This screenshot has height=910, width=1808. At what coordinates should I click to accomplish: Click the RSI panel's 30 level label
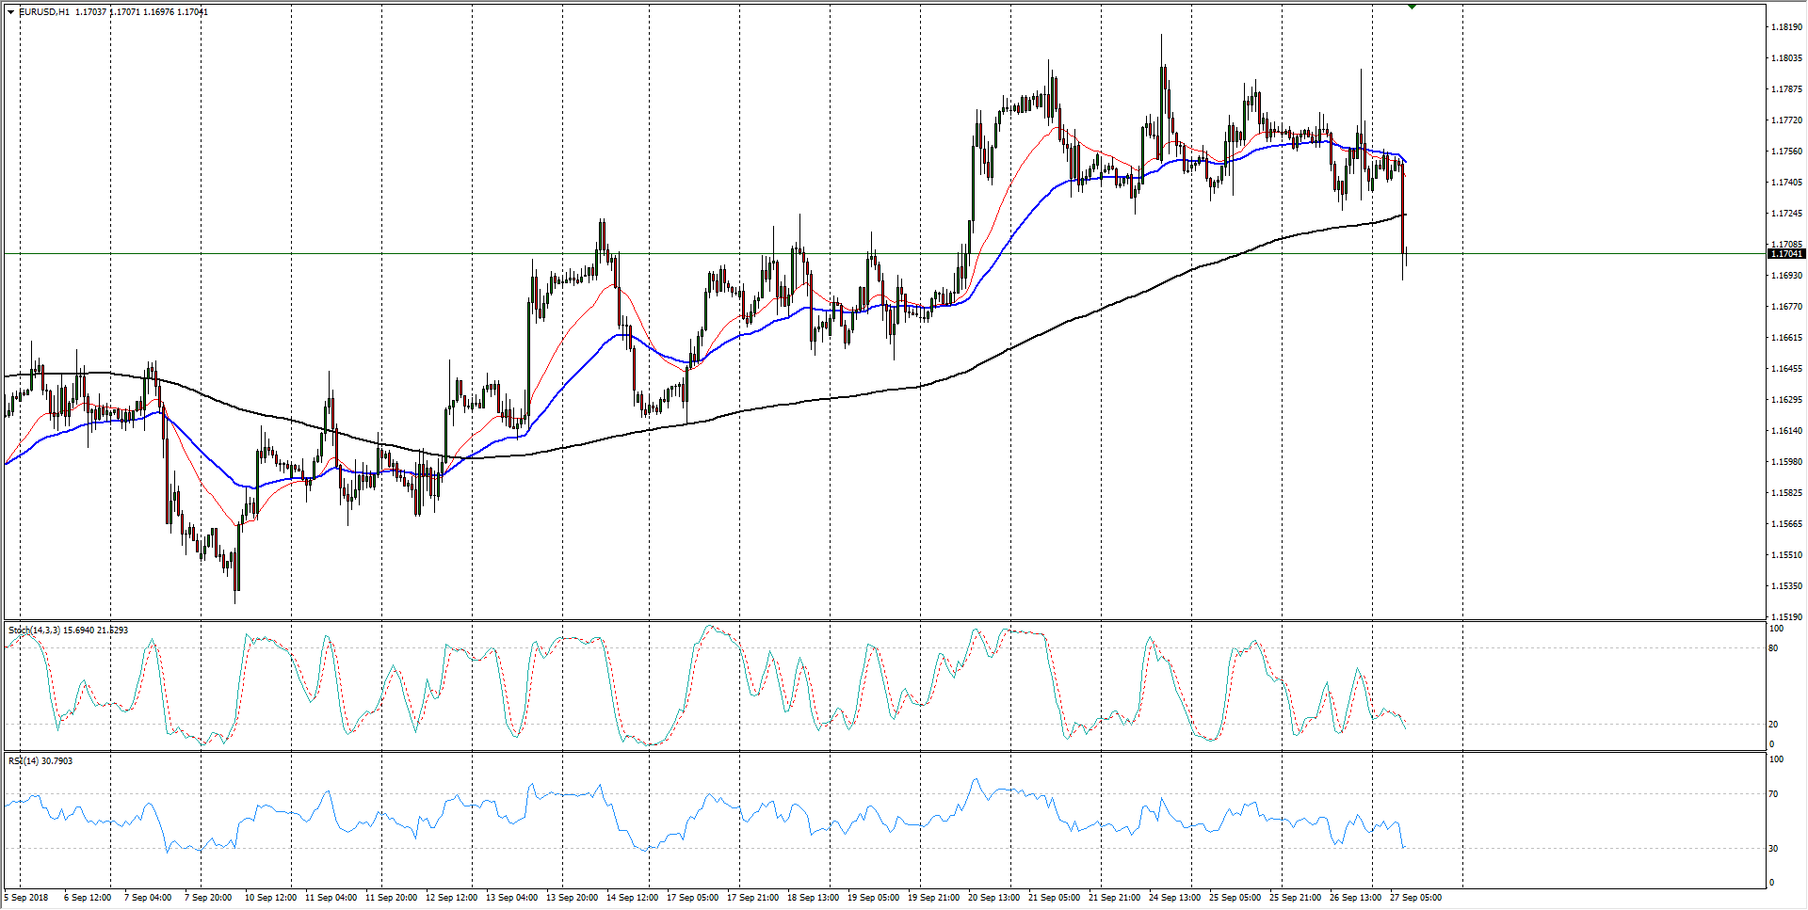[x=1774, y=849]
